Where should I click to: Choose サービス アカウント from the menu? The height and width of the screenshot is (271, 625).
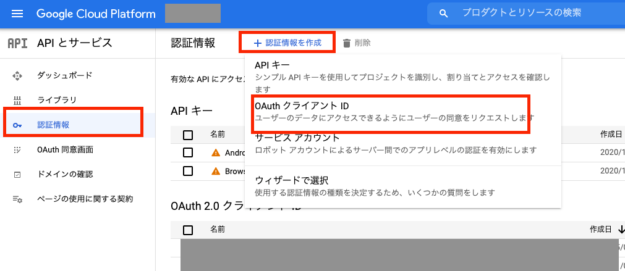coord(403,144)
